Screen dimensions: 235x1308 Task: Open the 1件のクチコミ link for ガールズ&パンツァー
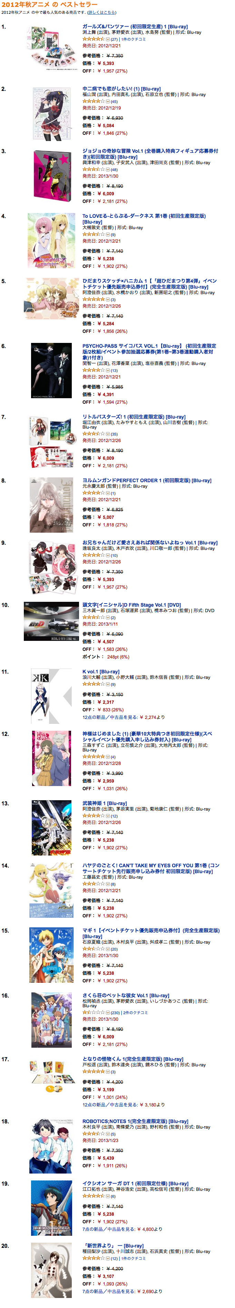(x=133, y=39)
